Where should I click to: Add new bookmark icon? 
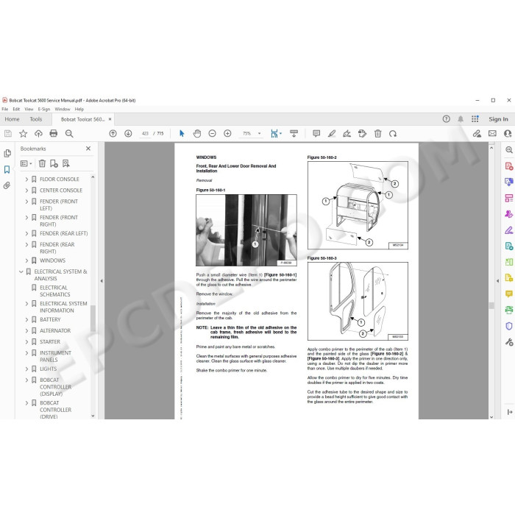point(54,163)
